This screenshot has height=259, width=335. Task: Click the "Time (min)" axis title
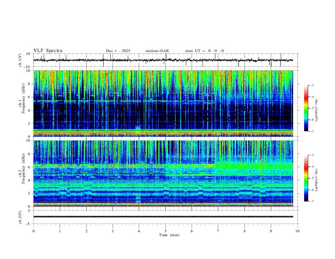coord(169,235)
